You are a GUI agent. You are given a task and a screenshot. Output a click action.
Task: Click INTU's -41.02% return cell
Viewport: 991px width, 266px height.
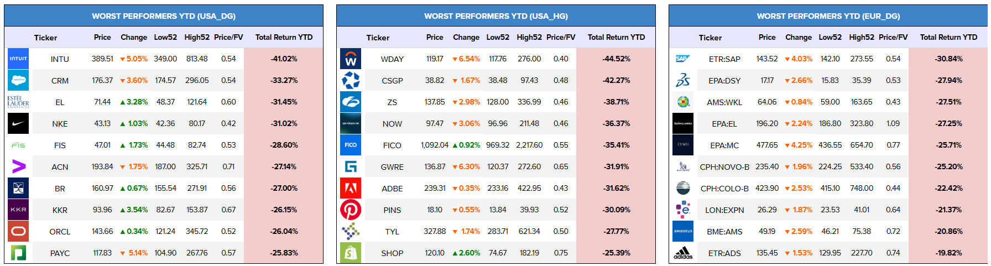284,59
